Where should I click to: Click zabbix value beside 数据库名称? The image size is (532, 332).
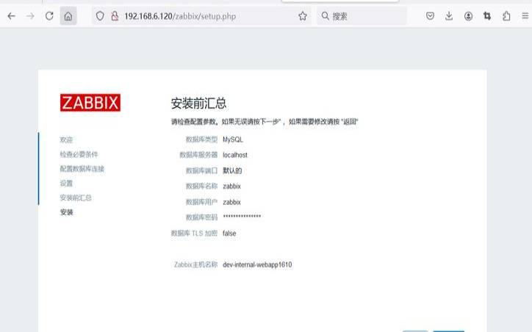(231, 186)
